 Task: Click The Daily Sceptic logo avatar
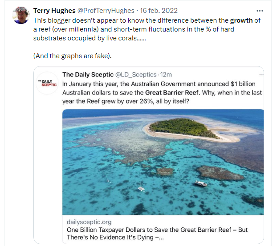[47, 83]
